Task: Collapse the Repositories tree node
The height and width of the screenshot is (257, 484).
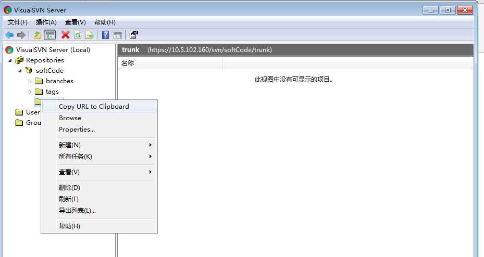Action: click(x=10, y=60)
